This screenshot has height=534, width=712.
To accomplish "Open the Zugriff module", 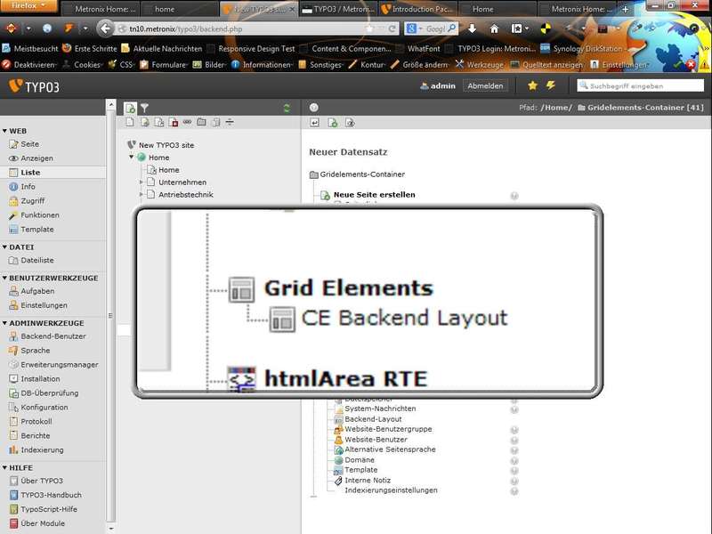I will pyautogui.click(x=27, y=201).
